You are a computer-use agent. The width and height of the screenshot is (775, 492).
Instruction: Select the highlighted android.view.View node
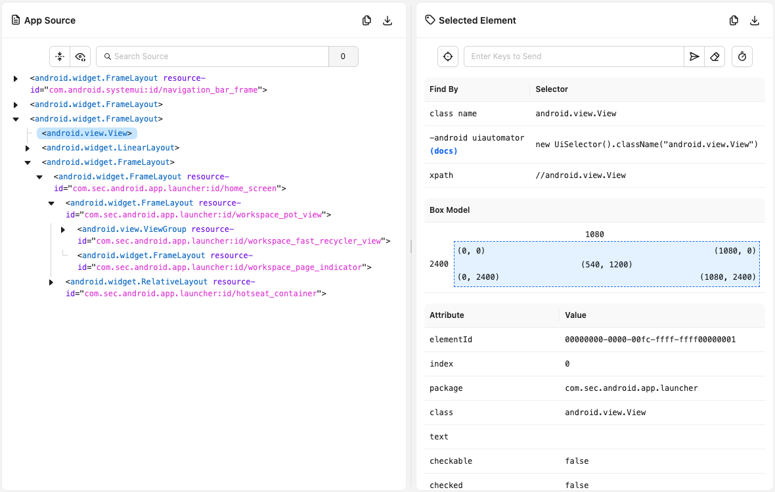[87, 133]
